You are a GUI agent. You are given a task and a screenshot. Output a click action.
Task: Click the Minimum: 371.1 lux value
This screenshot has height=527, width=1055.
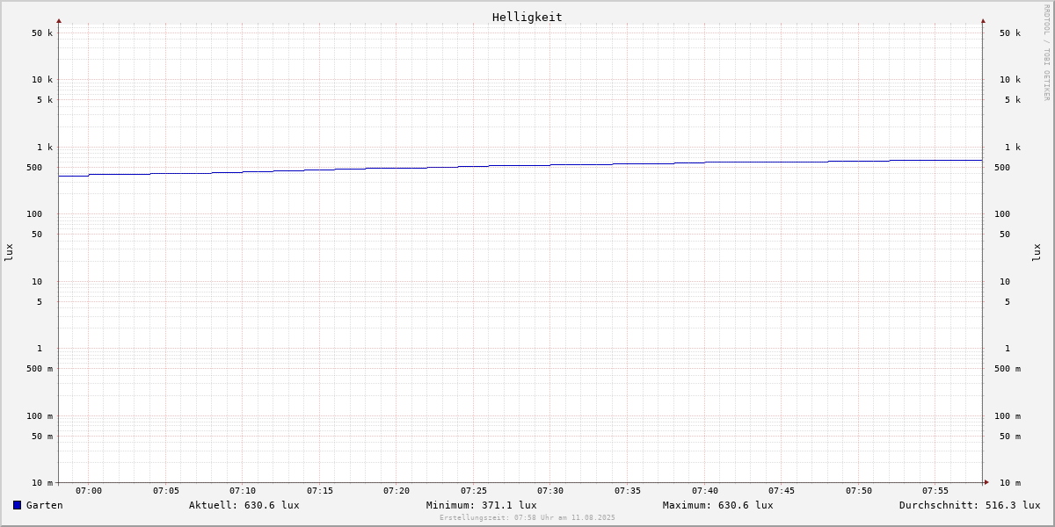point(482,505)
